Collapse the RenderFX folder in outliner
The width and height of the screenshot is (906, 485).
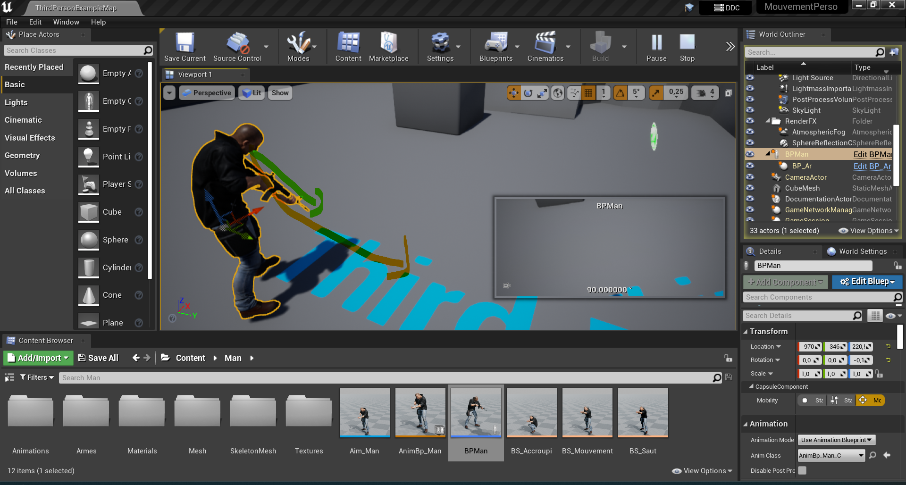click(768, 121)
